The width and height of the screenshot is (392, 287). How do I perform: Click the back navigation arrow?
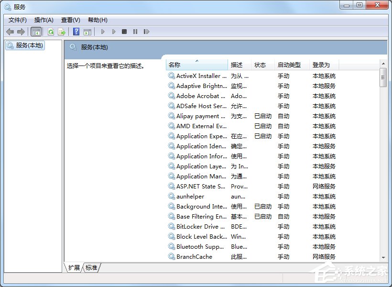pyautogui.click(x=10, y=32)
